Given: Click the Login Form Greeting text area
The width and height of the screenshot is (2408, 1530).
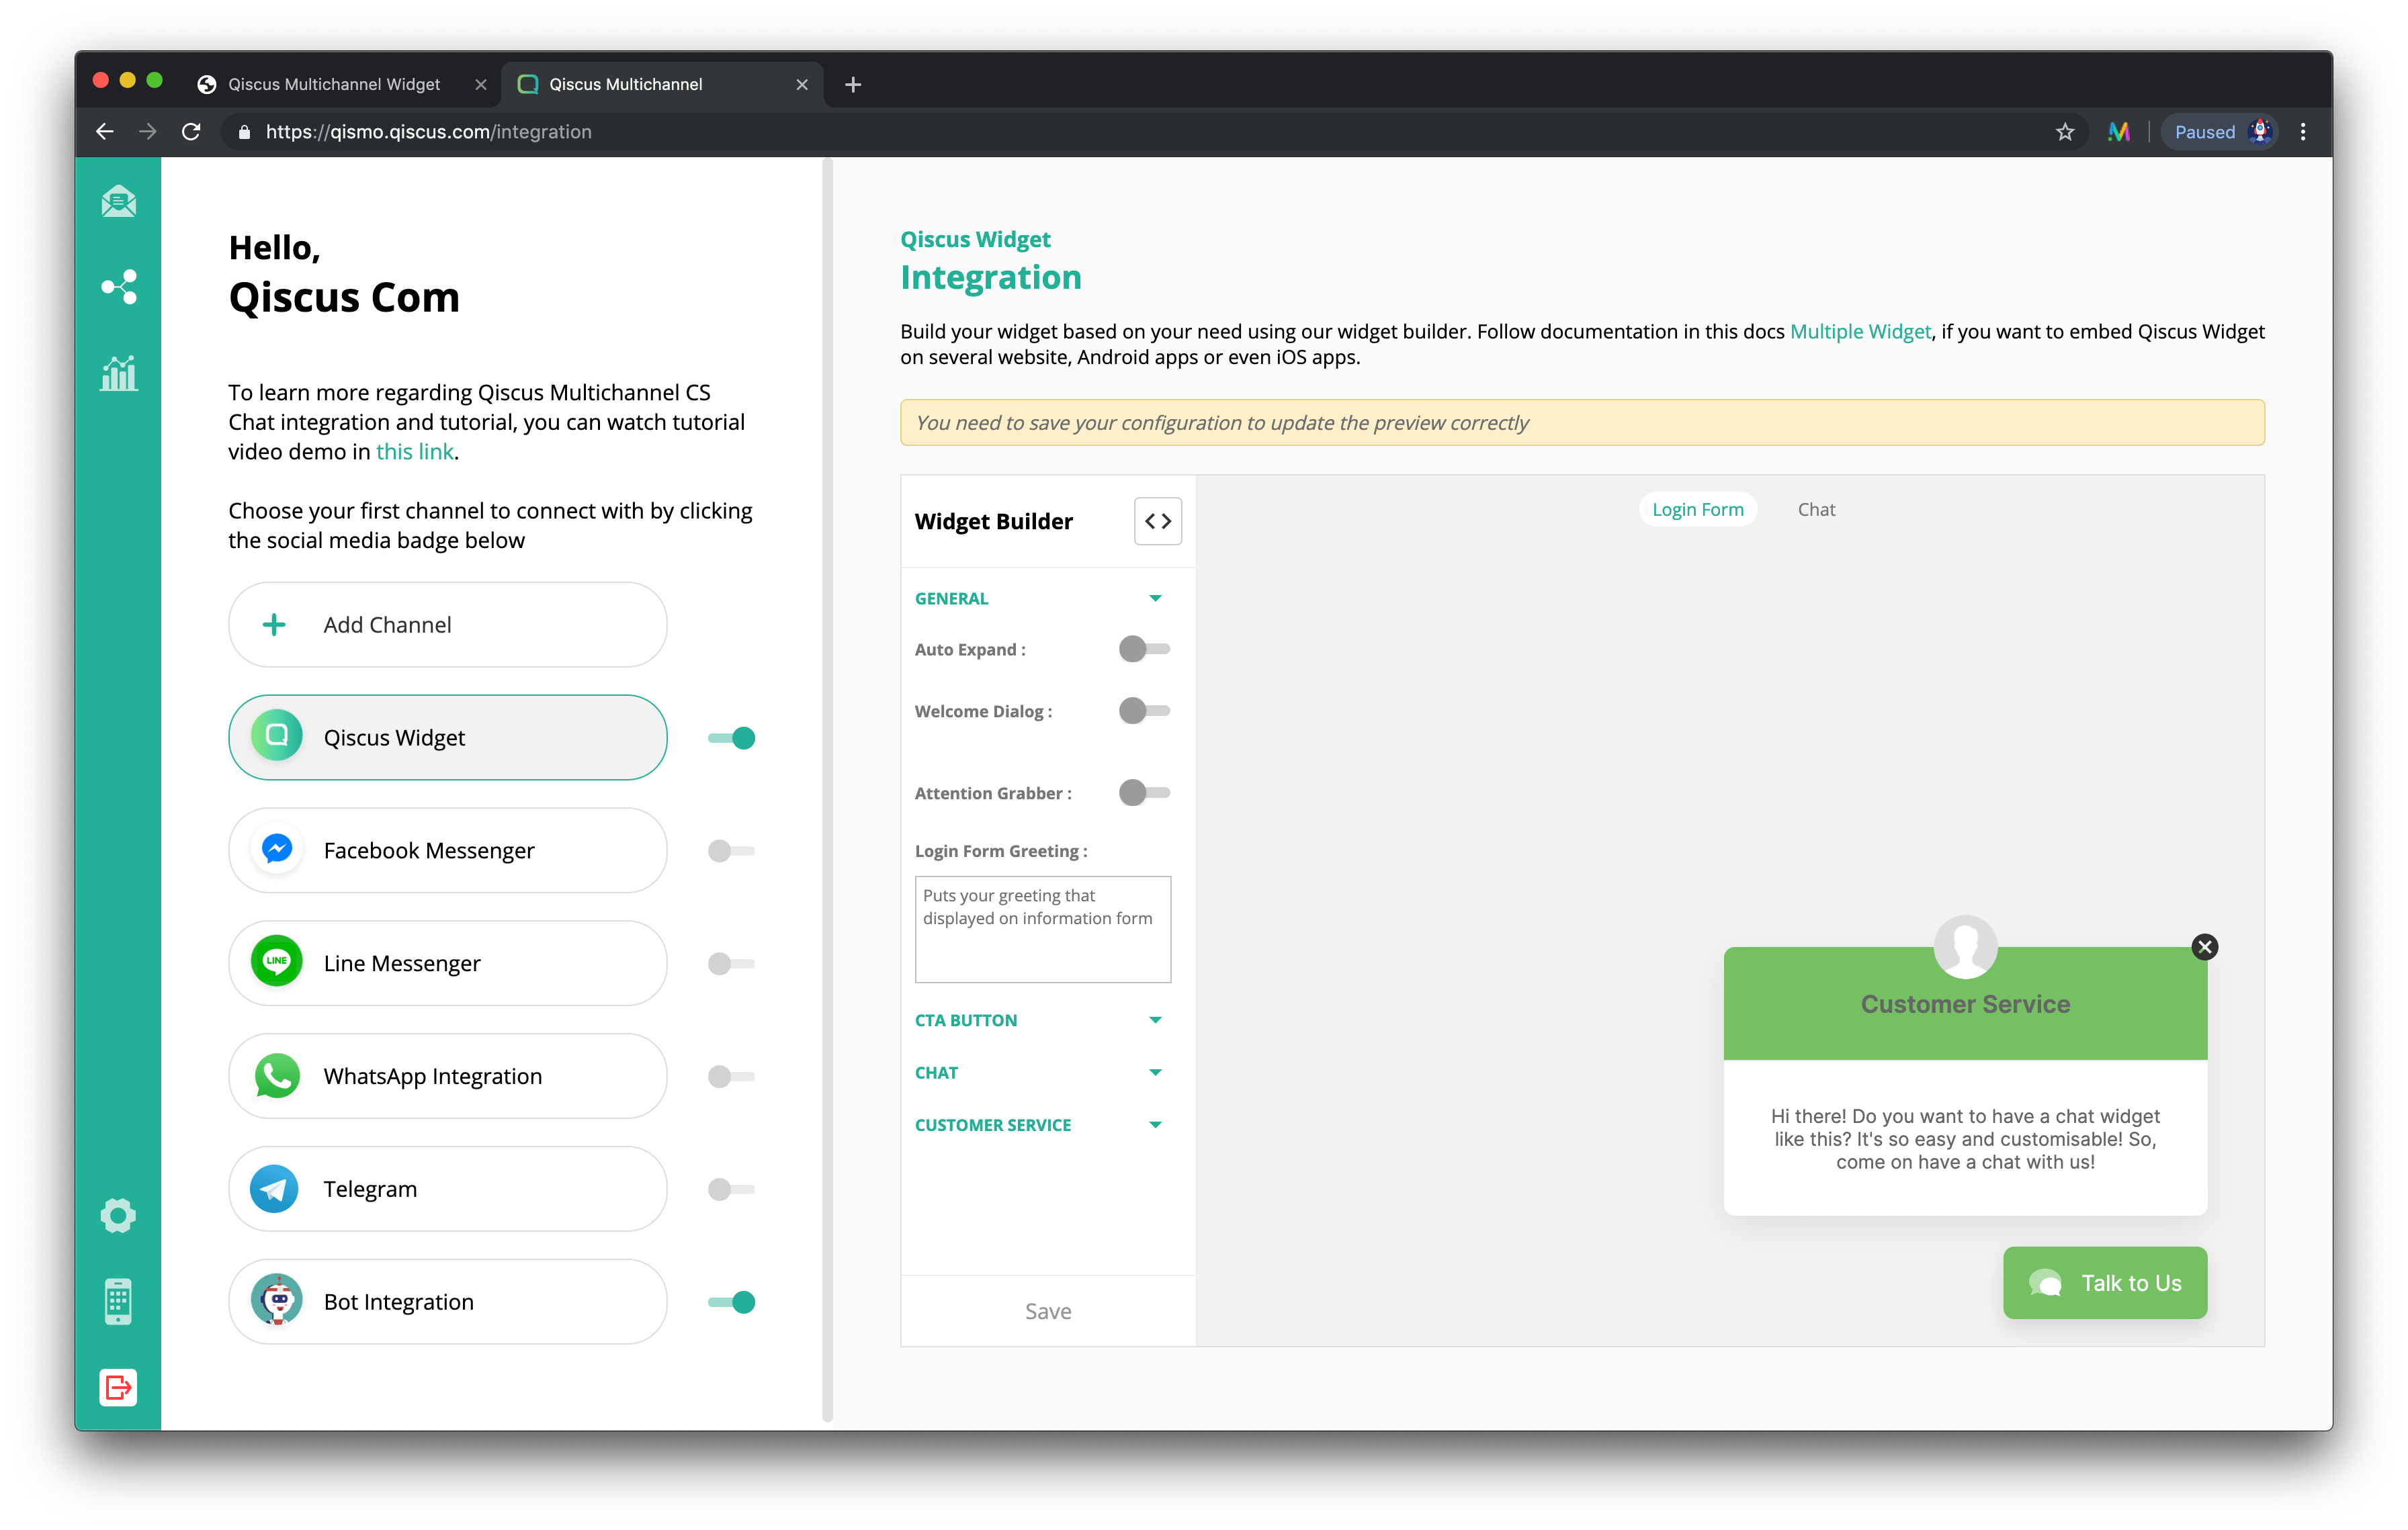Looking at the screenshot, I should point(1042,928).
